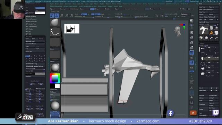This screenshot has width=222, height=125.
Task: Select the Sphere3D tool thumbnail
Action: pyautogui.click(x=206, y=38)
